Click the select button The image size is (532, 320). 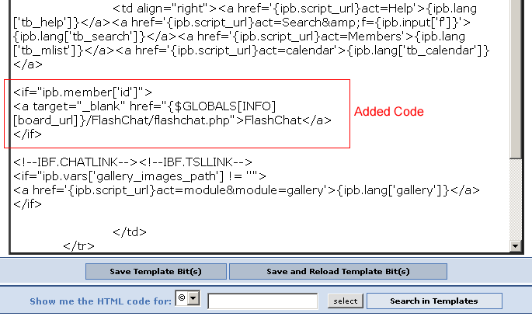tap(345, 301)
